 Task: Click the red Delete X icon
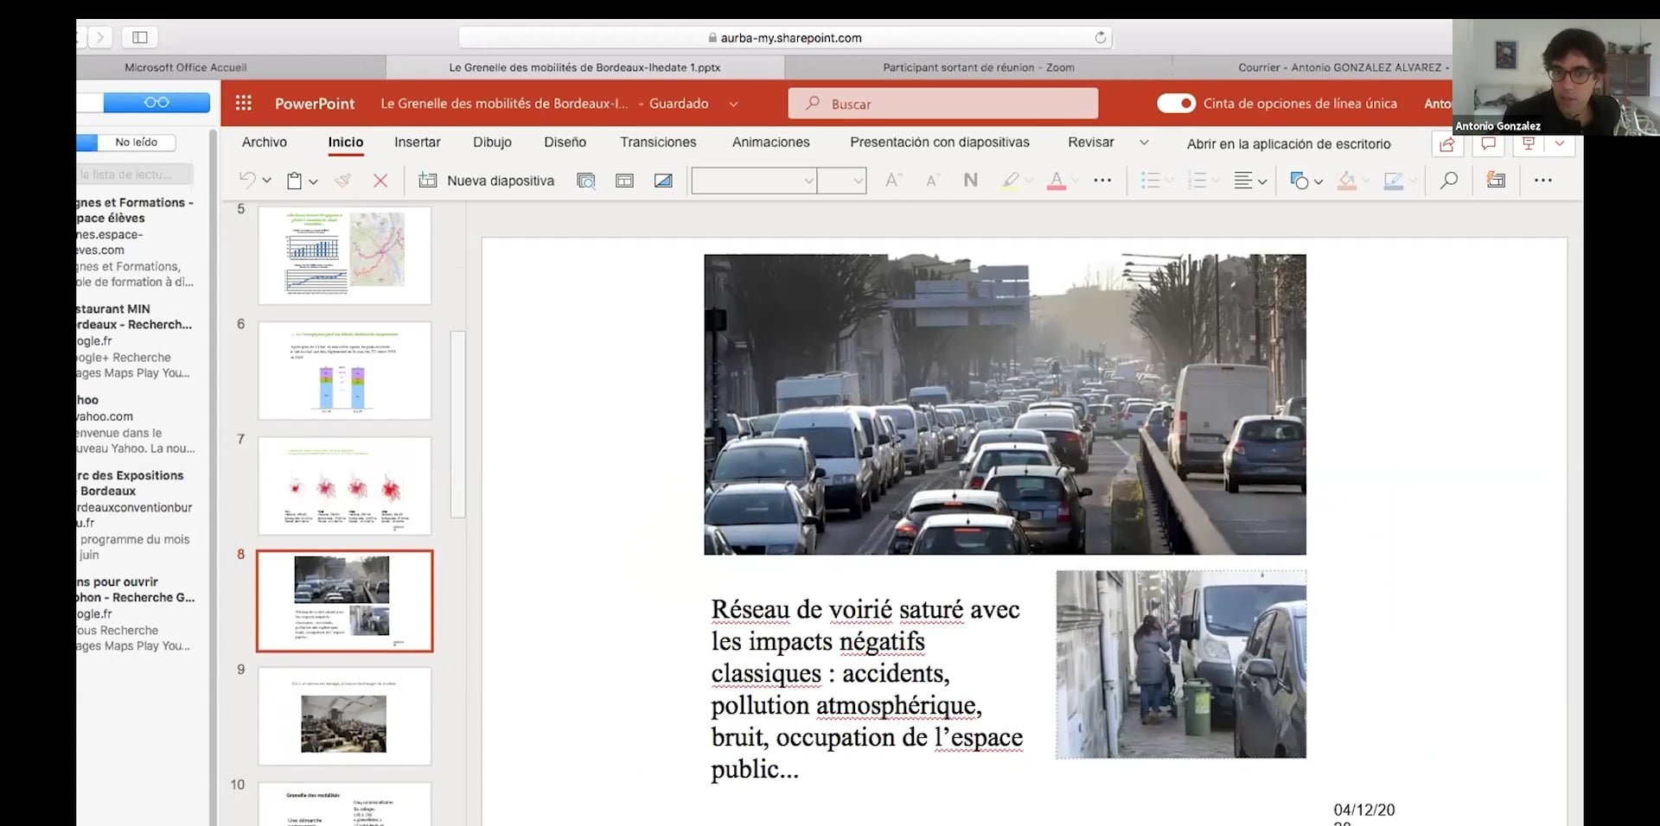click(380, 181)
